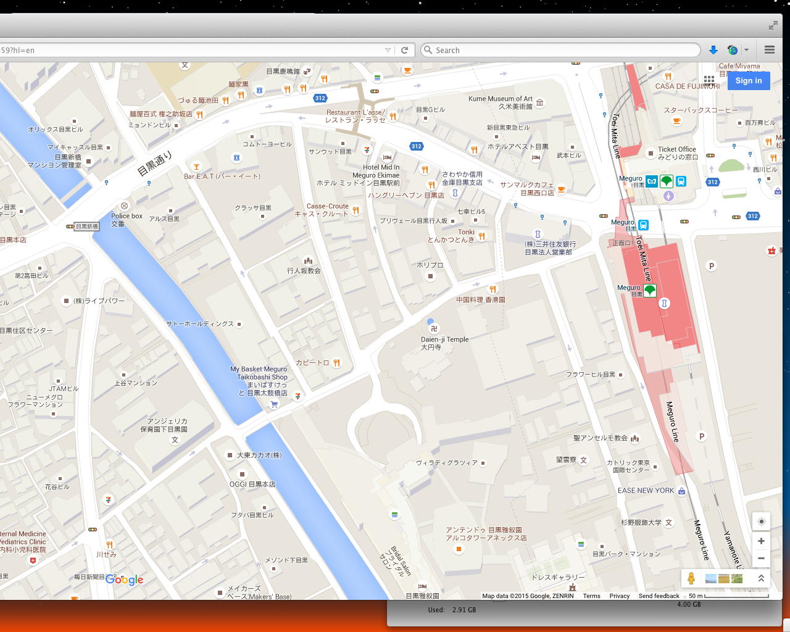
Task: Select the Daien-ji Temple marker
Action: pyautogui.click(x=433, y=328)
